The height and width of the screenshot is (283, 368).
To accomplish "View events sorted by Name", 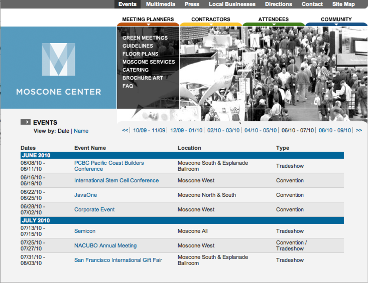I will coord(81,131).
